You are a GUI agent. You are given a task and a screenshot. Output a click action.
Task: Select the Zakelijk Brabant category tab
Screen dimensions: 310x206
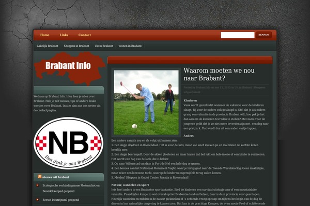[47, 46]
